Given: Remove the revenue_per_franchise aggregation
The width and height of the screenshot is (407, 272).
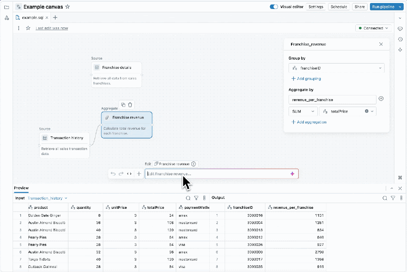Looking at the screenshot, I should click(381, 99).
